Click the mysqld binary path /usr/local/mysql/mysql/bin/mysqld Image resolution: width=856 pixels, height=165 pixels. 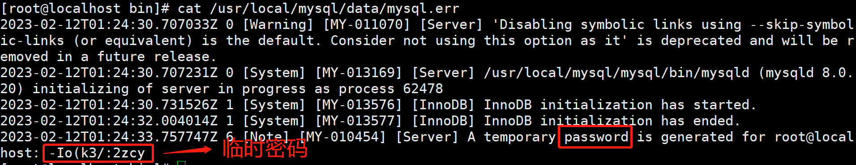(616, 73)
